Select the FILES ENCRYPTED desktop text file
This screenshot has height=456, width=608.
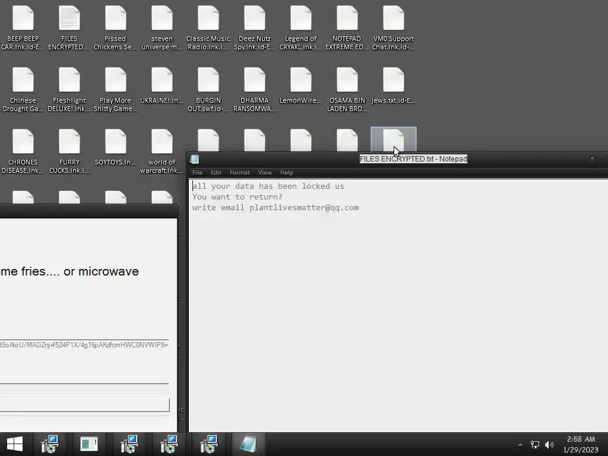point(69,28)
